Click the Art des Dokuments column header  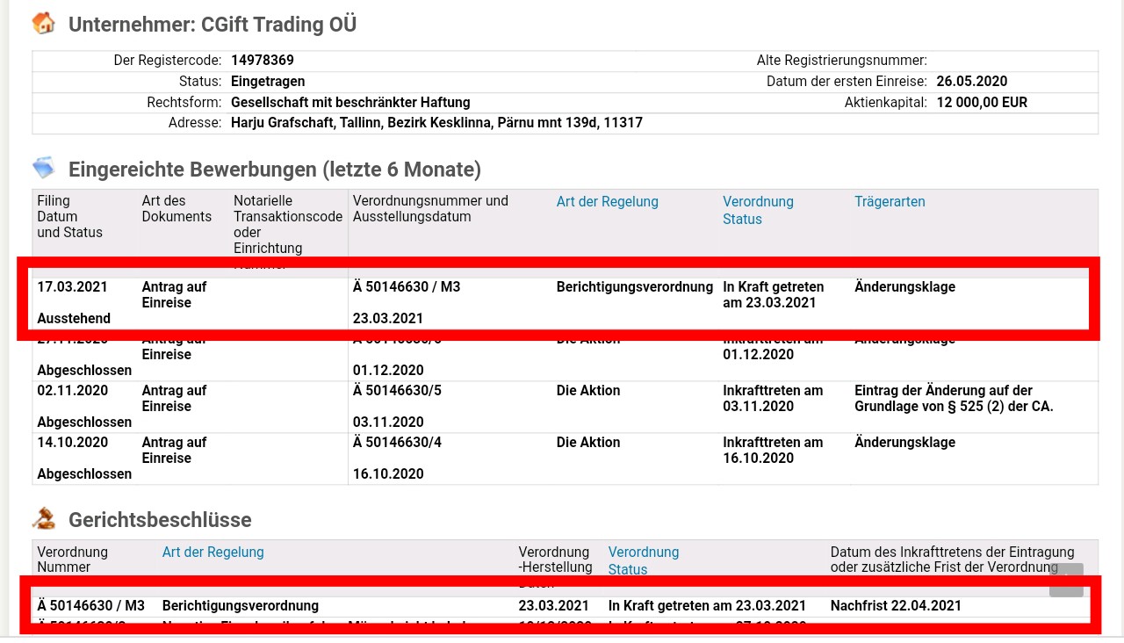pyautogui.click(x=177, y=208)
